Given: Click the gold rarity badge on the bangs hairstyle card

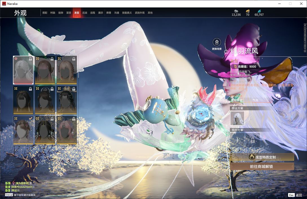Looking at the screenshot, I should click(16, 89).
